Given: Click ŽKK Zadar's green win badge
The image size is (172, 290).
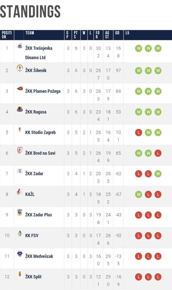Looking at the screenshot, I should click(158, 174).
